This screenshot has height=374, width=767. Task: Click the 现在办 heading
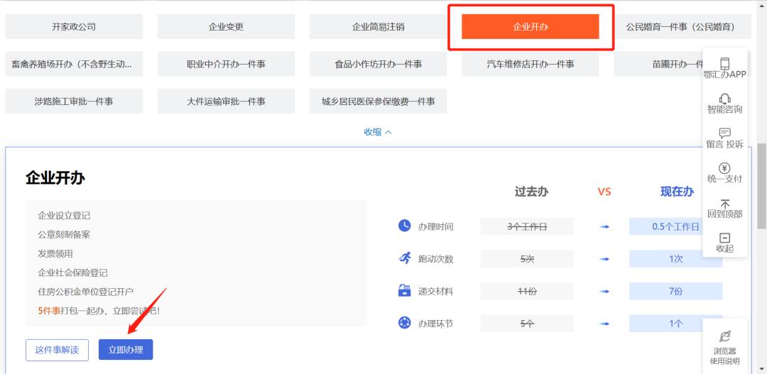677,192
